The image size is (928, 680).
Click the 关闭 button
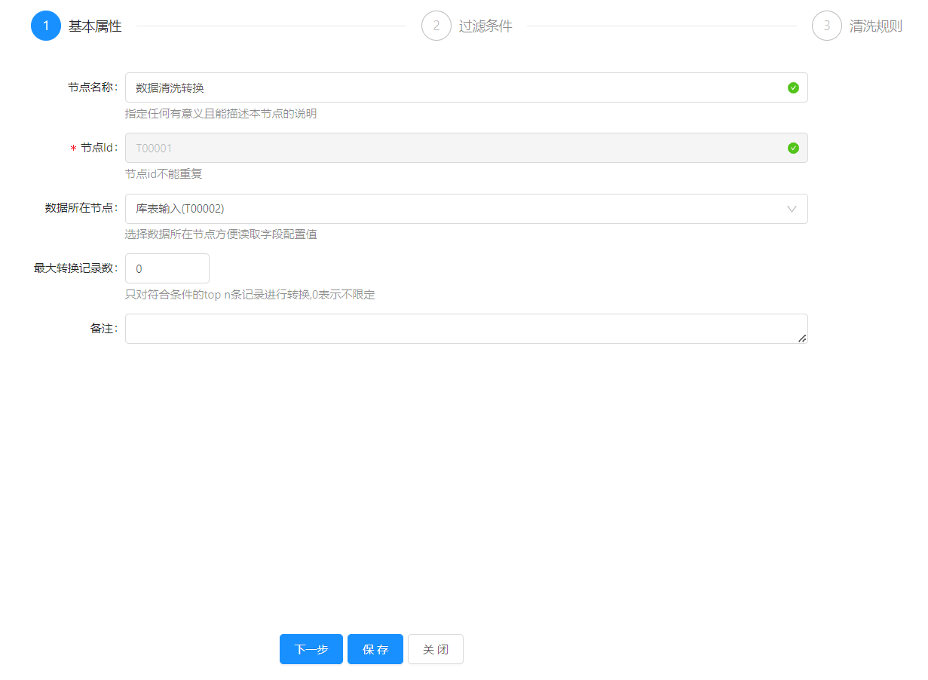pyautogui.click(x=436, y=649)
